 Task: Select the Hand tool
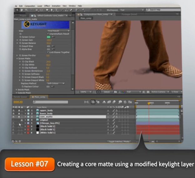tap(22, 10)
